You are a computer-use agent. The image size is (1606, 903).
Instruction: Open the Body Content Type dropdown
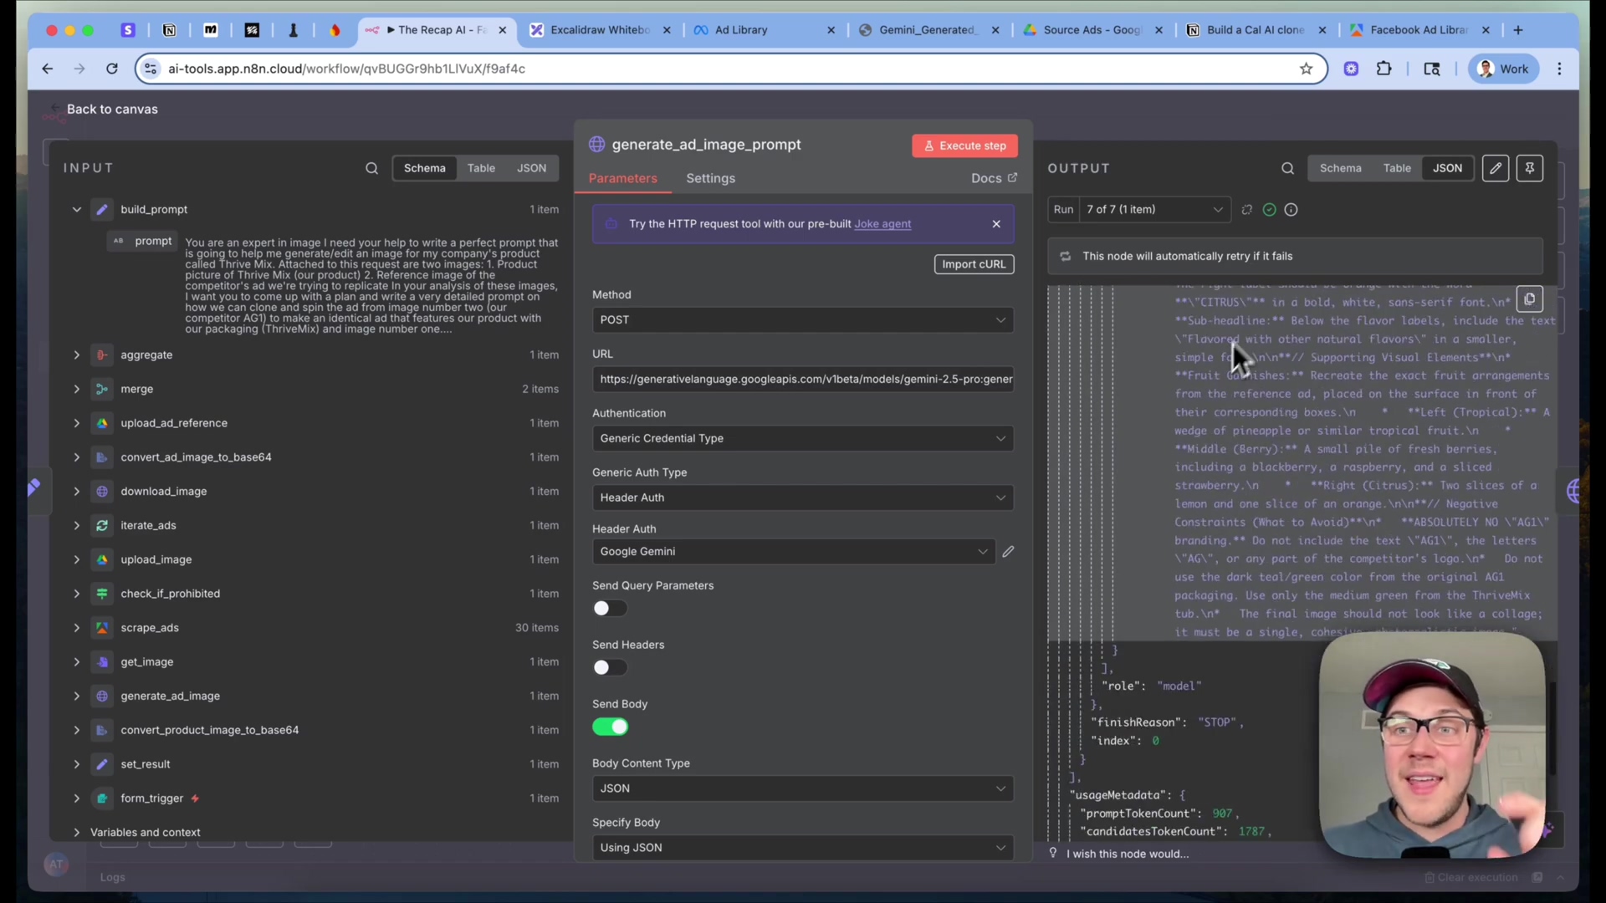tap(803, 788)
